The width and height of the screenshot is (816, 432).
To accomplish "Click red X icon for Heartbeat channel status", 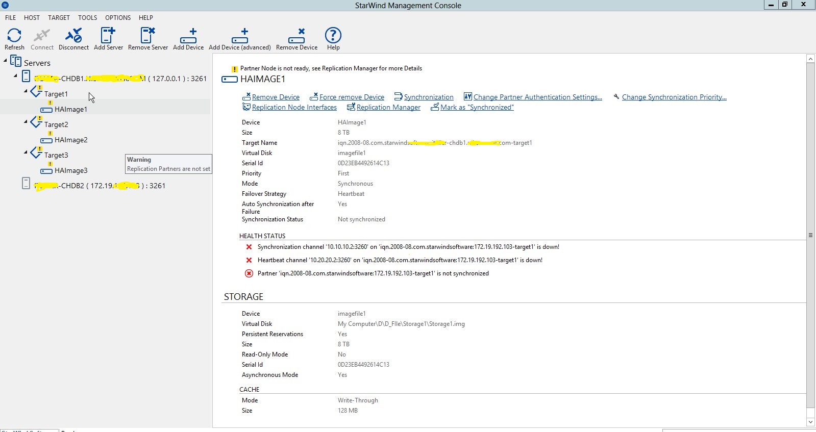I will coord(249,260).
